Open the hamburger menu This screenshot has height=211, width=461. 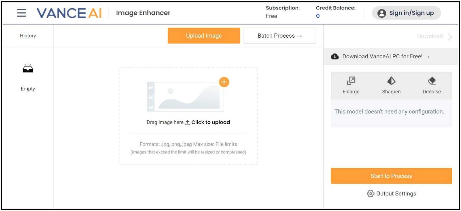pos(22,13)
